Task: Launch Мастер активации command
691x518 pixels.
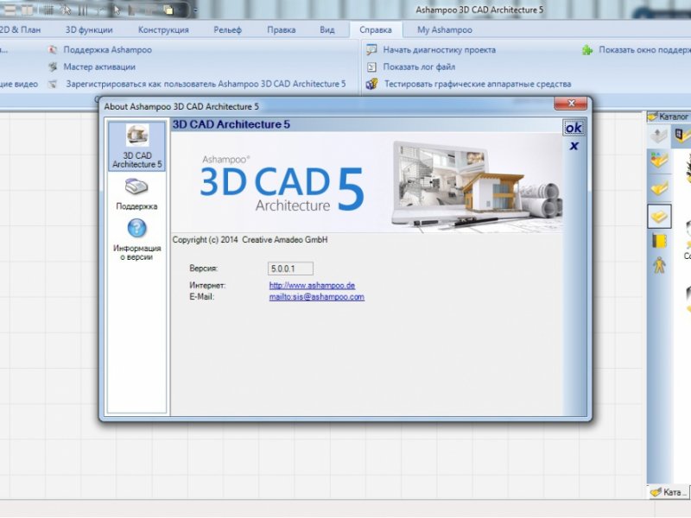Action: point(99,67)
